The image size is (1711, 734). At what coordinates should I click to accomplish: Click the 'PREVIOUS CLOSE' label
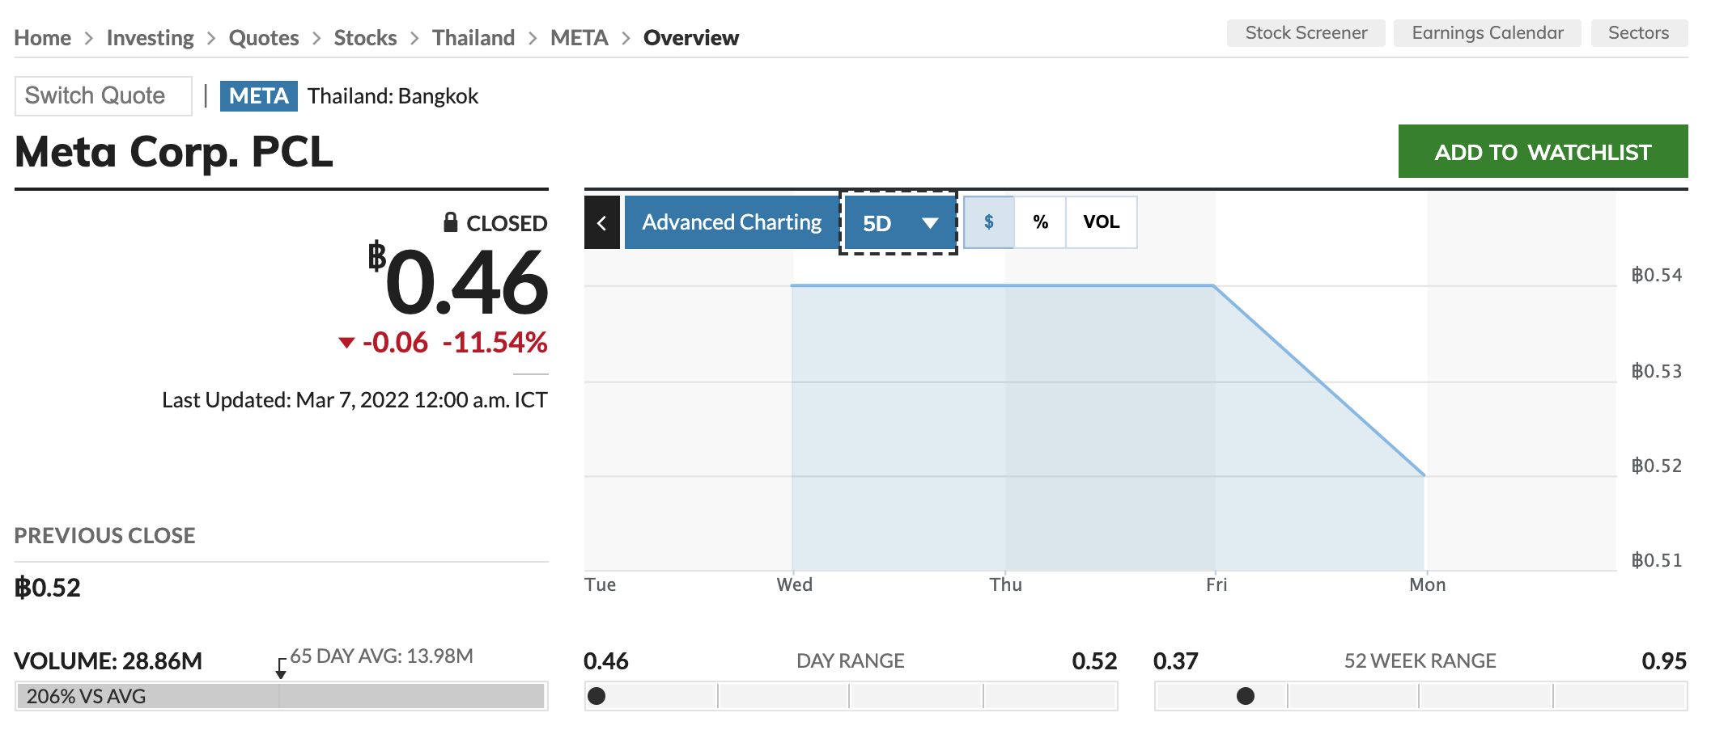click(105, 536)
